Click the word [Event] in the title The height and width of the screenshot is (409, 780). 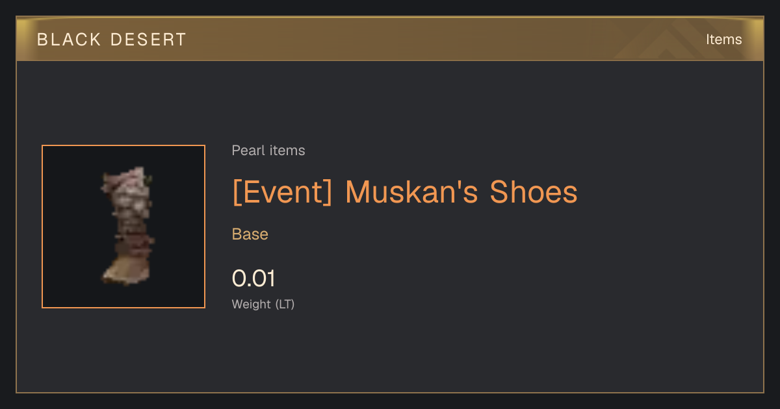(x=282, y=192)
